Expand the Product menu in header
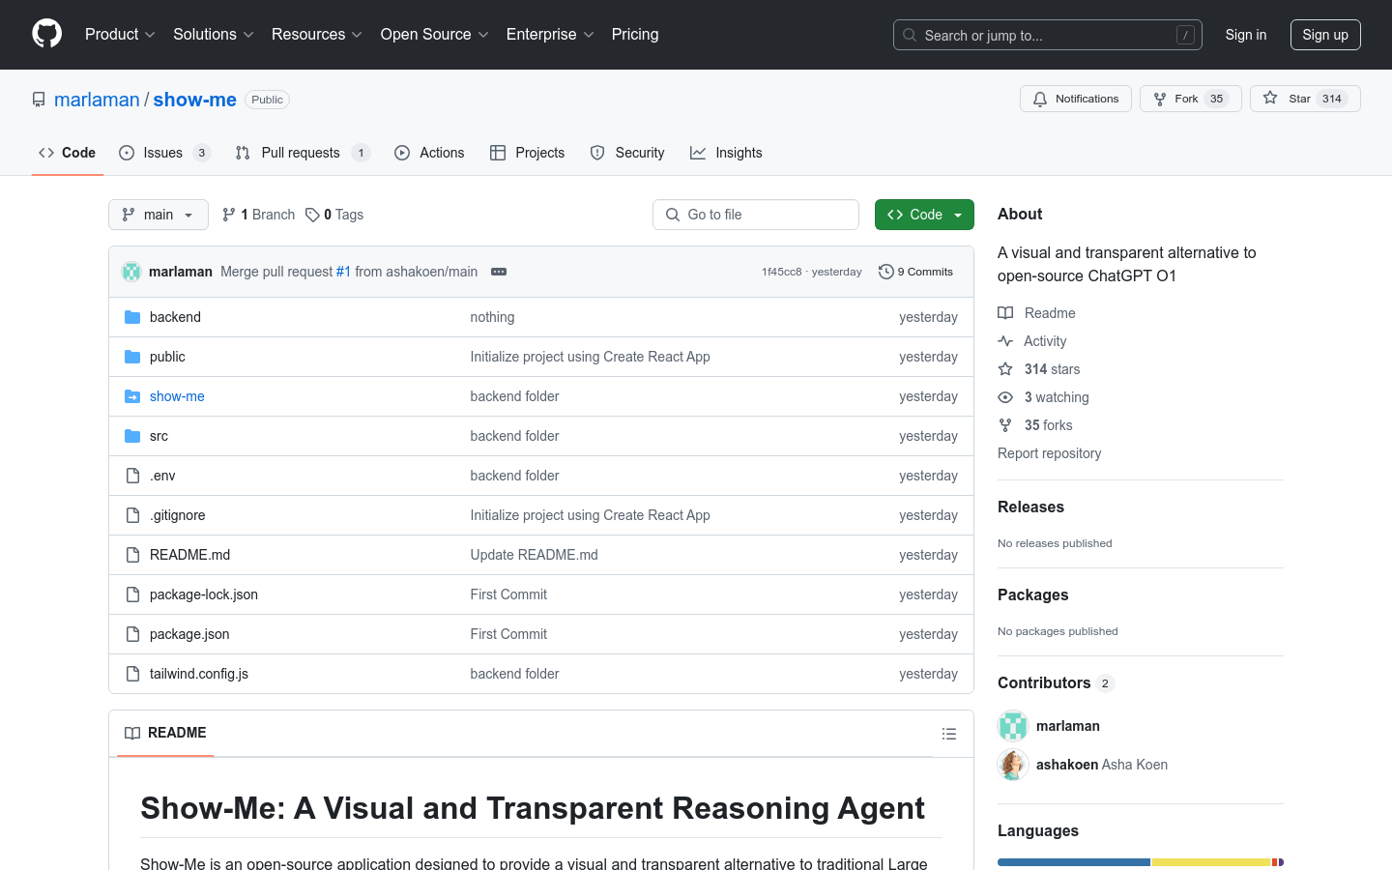Image resolution: width=1392 pixels, height=870 pixels. [120, 34]
